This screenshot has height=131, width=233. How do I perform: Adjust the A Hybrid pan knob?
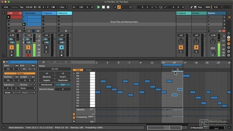181,41
